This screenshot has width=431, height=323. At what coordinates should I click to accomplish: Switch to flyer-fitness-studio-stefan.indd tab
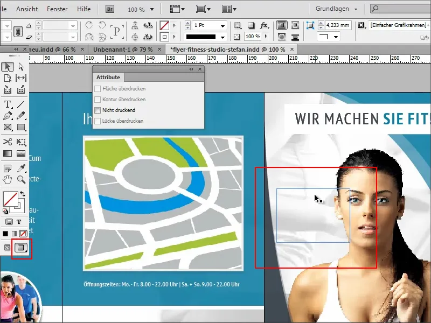(227, 50)
